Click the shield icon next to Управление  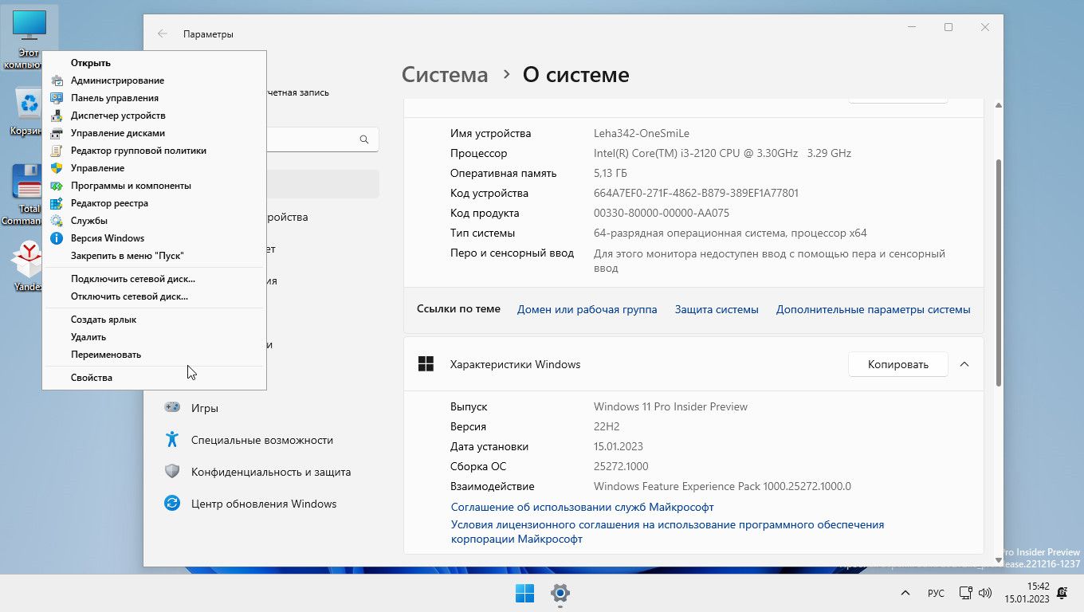57,168
